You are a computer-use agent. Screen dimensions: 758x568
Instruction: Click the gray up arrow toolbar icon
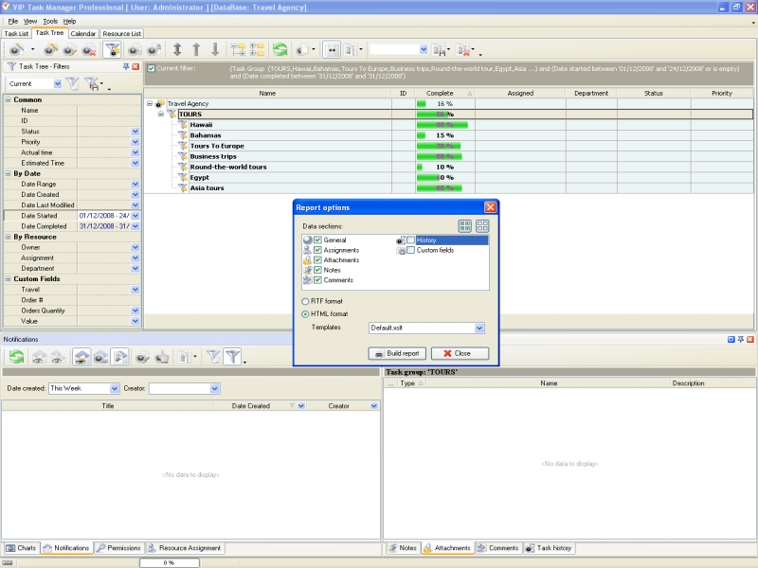(x=196, y=50)
